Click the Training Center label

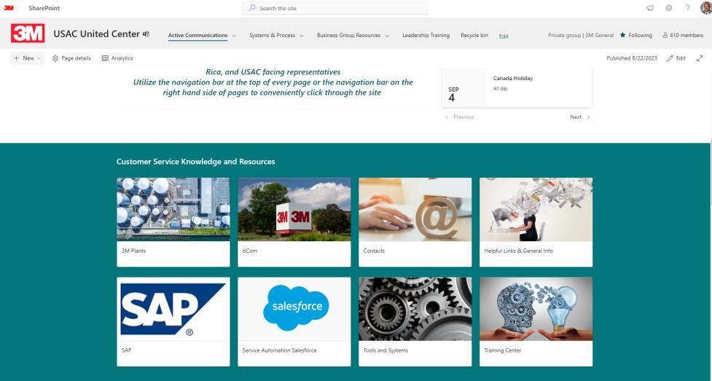tap(503, 350)
